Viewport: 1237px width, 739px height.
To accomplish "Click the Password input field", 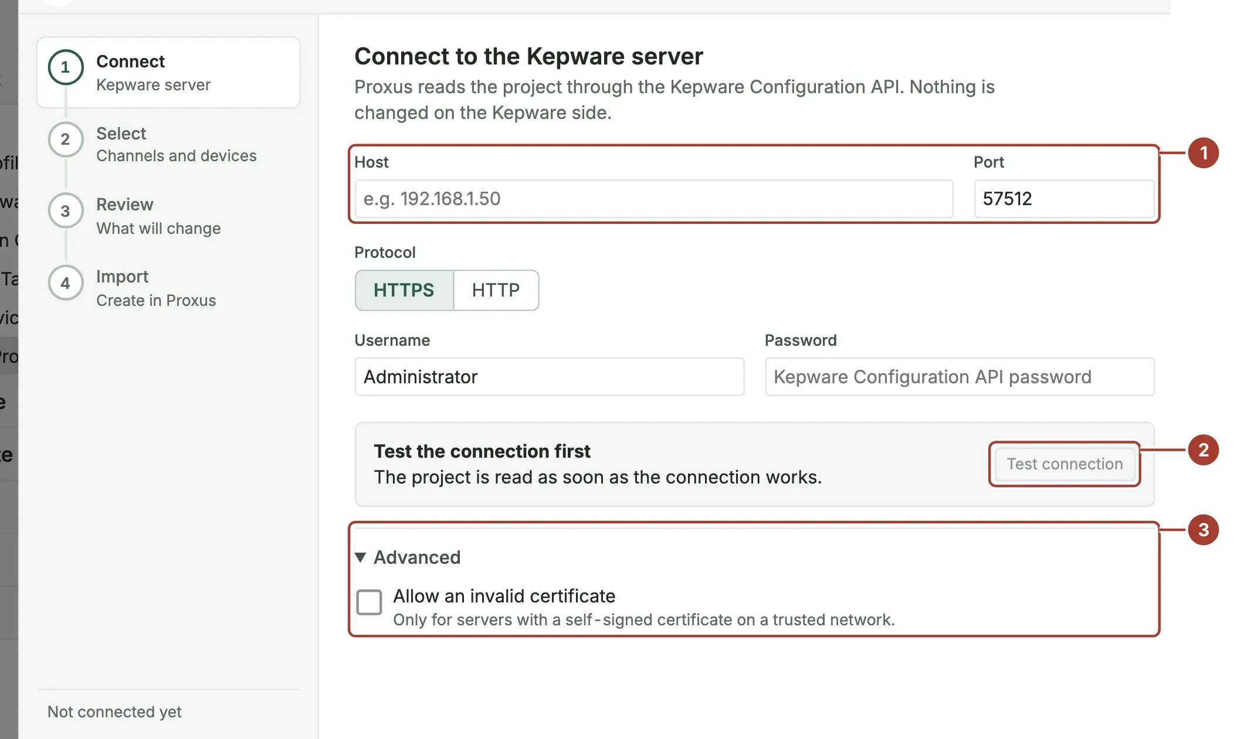I will [x=960, y=377].
